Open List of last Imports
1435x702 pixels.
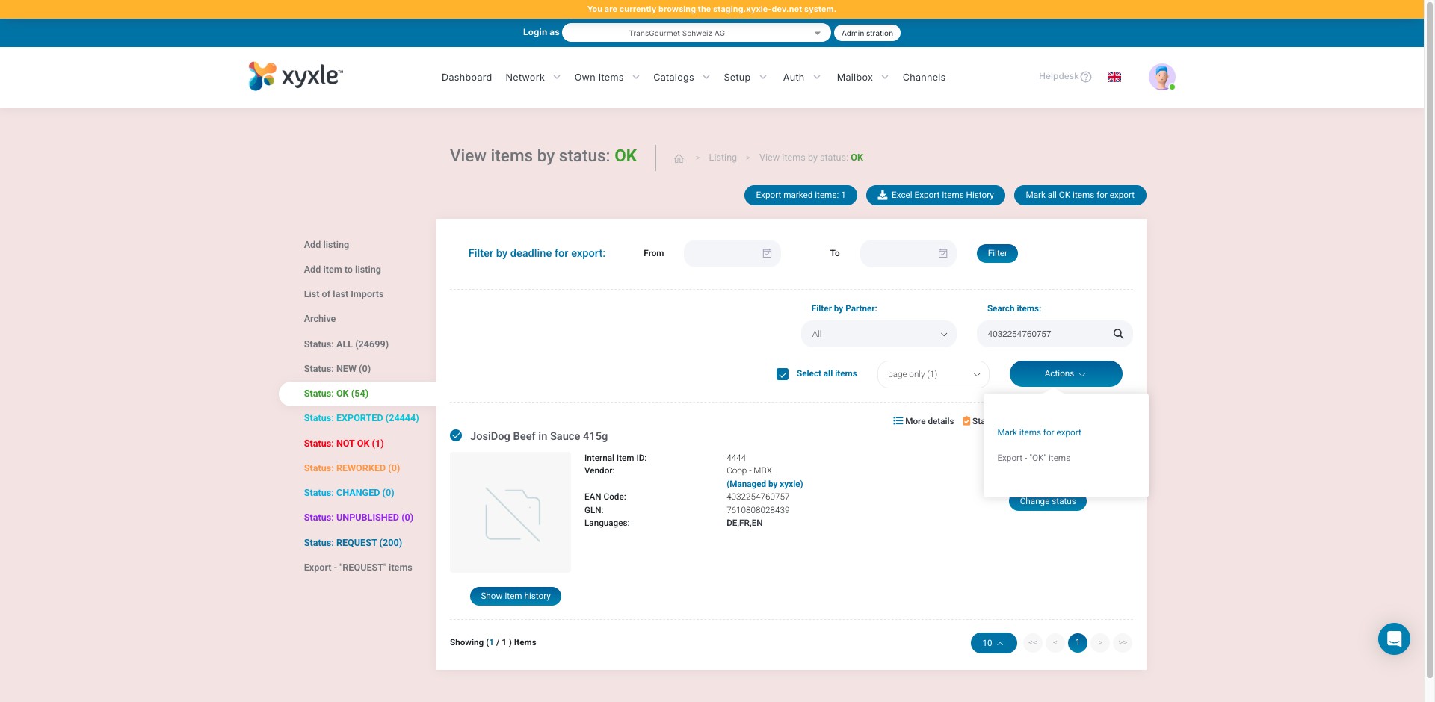click(x=344, y=294)
